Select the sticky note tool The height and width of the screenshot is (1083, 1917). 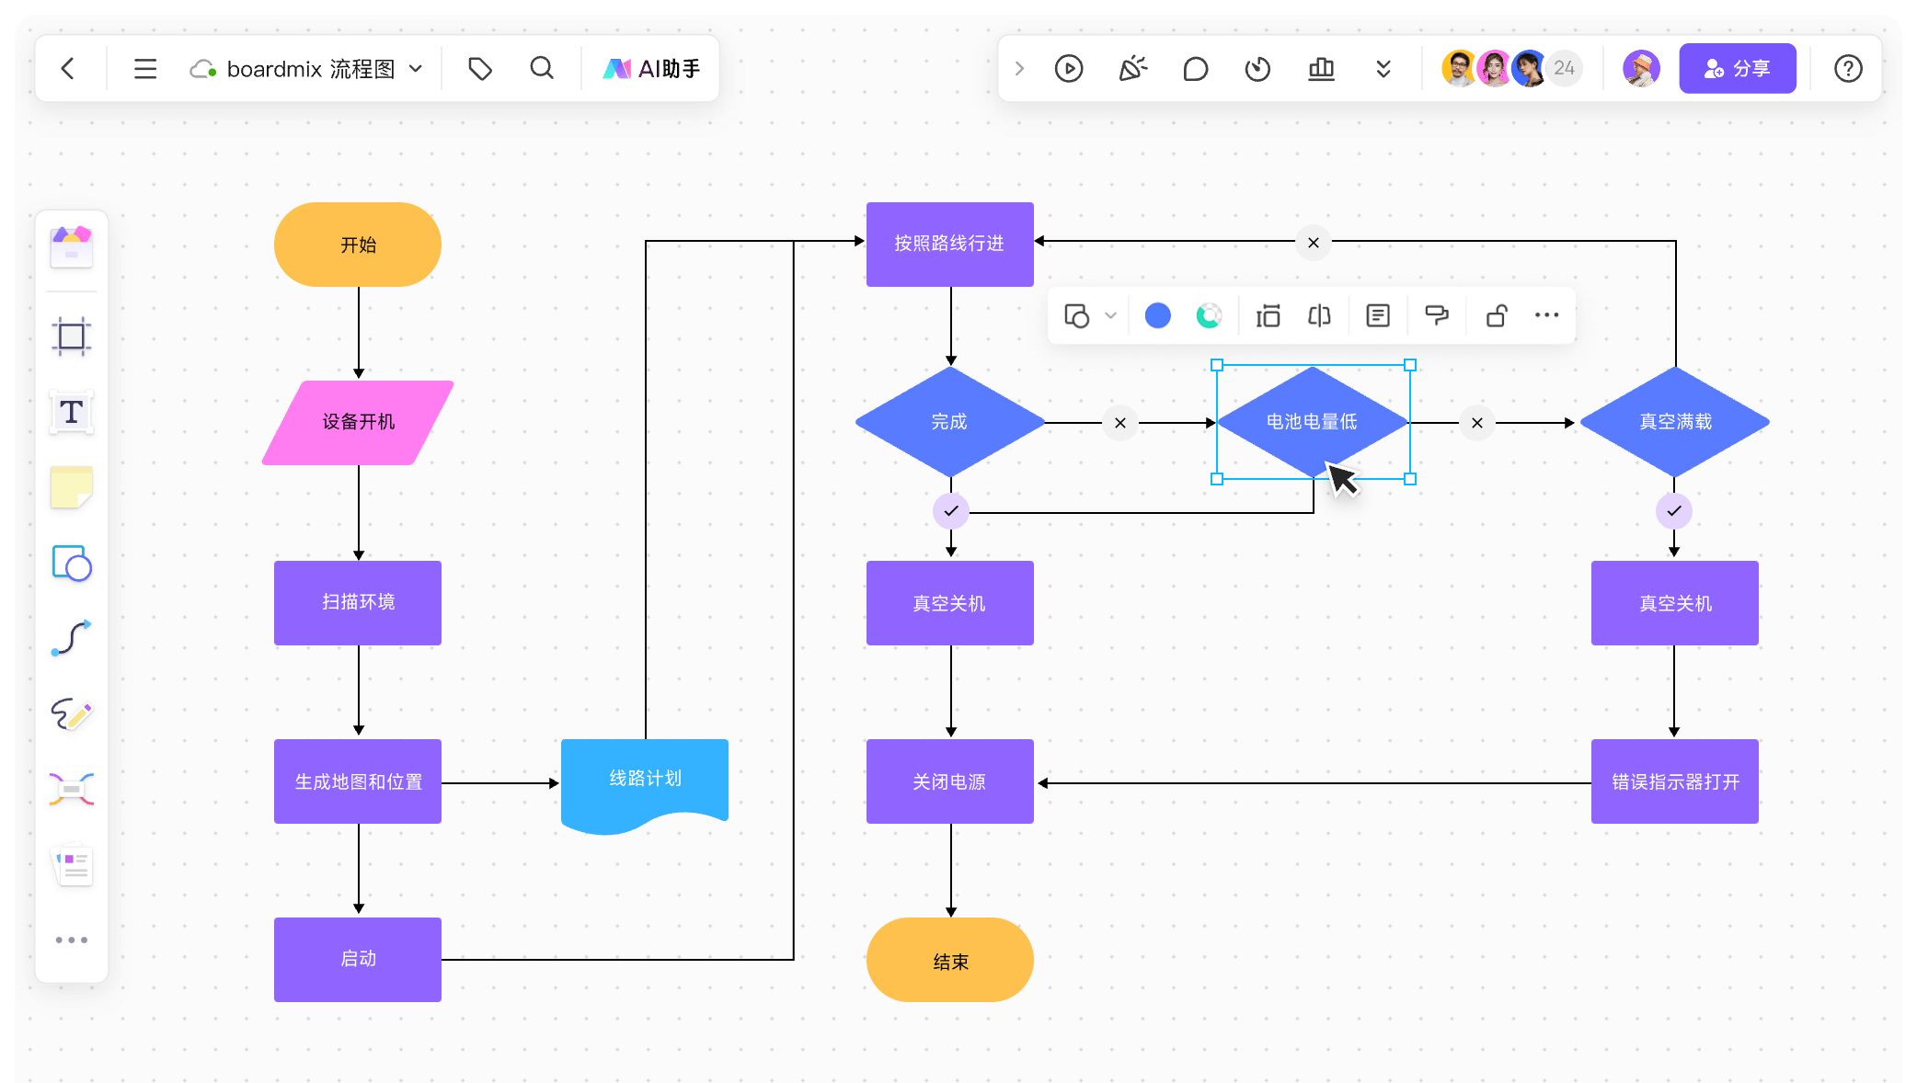click(71, 487)
